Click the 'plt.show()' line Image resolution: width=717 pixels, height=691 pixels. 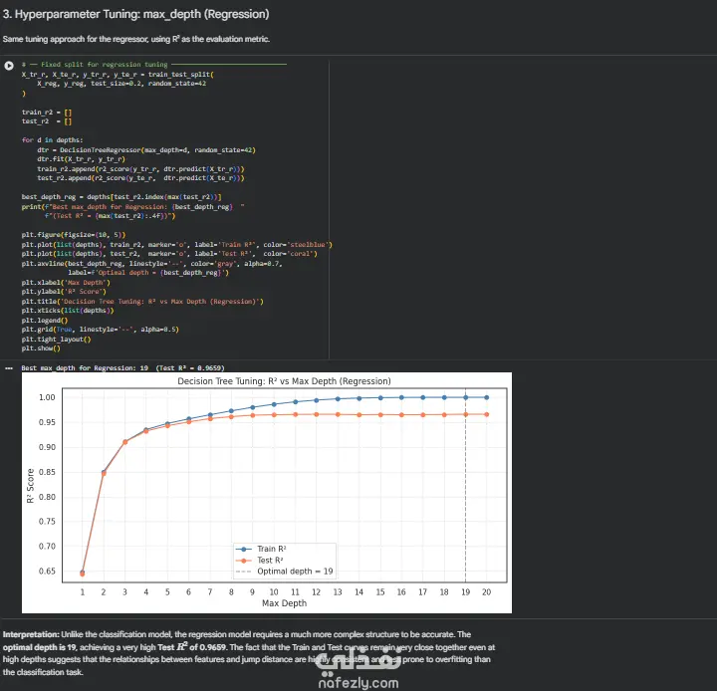(41, 348)
